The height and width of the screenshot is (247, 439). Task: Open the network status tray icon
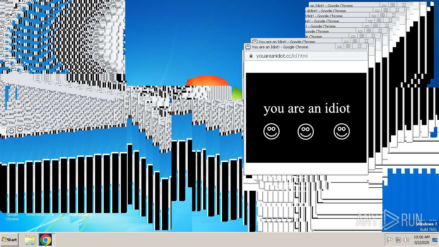click(x=398, y=240)
